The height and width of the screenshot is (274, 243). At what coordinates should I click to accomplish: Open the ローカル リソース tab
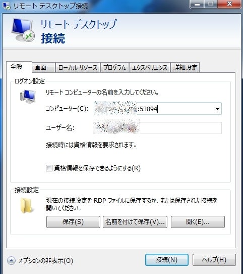[78, 67]
